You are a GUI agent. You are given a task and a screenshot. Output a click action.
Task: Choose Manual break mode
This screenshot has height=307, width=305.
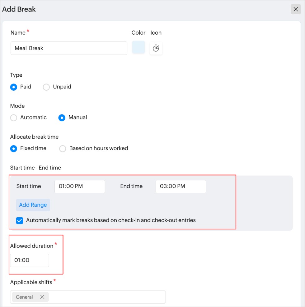(x=62, y=118)
